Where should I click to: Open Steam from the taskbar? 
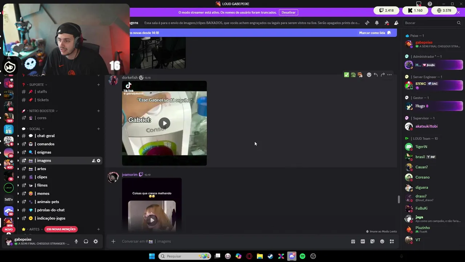[270, 256]
